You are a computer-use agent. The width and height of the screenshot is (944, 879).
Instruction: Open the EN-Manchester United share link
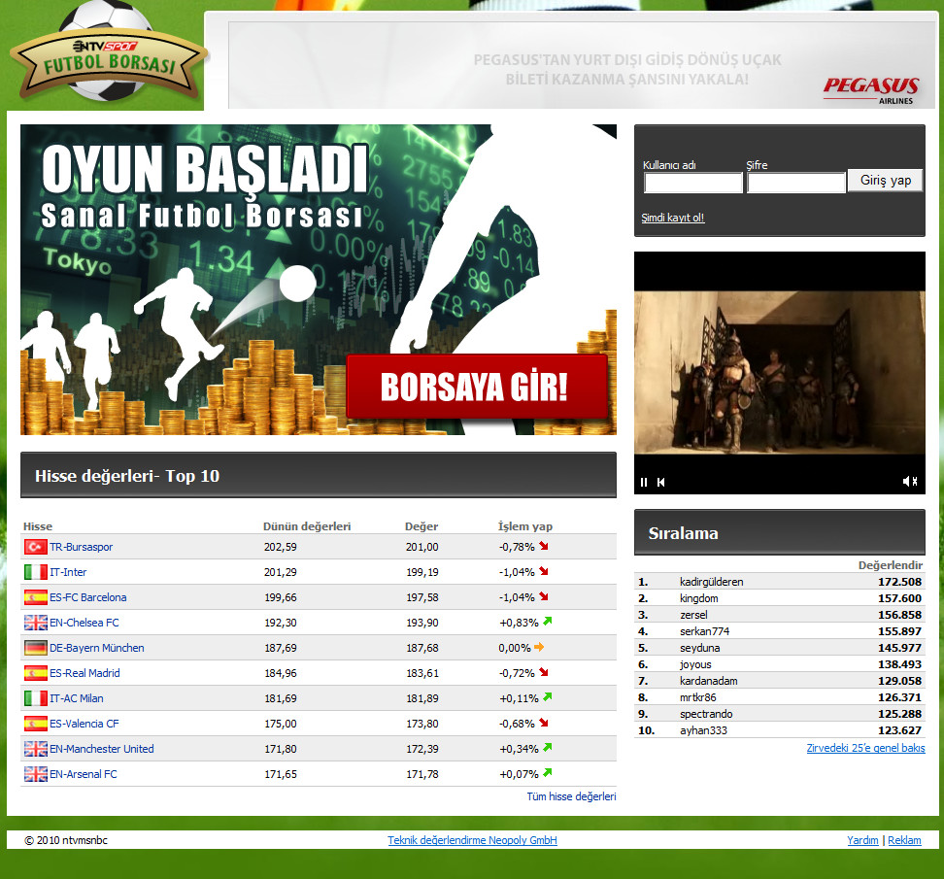(101, 749)
